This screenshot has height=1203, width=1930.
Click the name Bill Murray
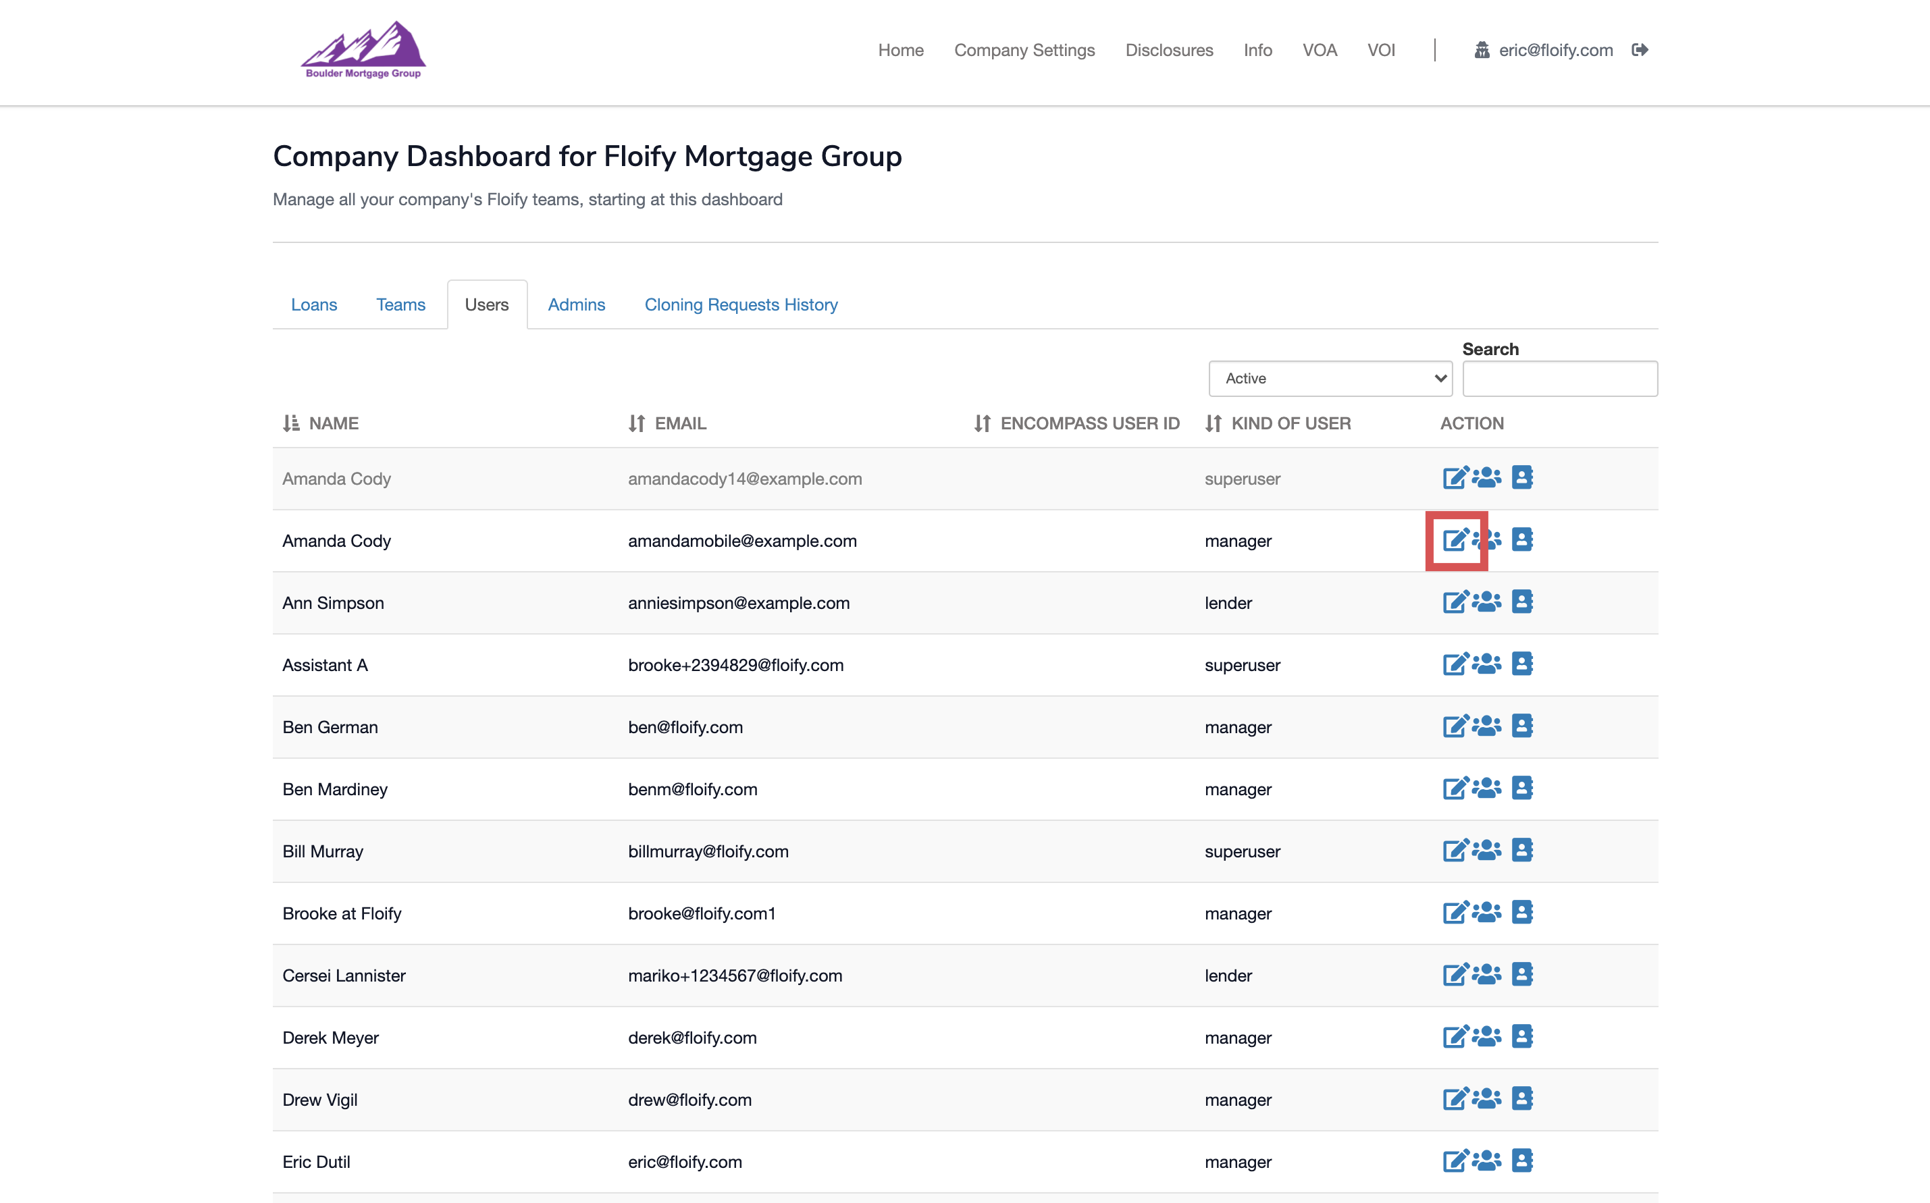tap(322, 851)
